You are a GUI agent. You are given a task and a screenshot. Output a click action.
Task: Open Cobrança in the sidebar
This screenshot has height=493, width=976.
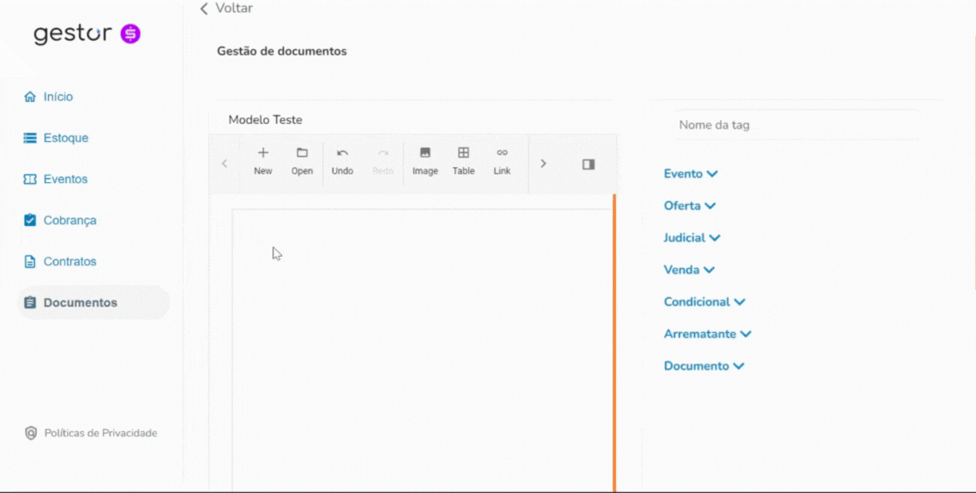click(69, 220)
